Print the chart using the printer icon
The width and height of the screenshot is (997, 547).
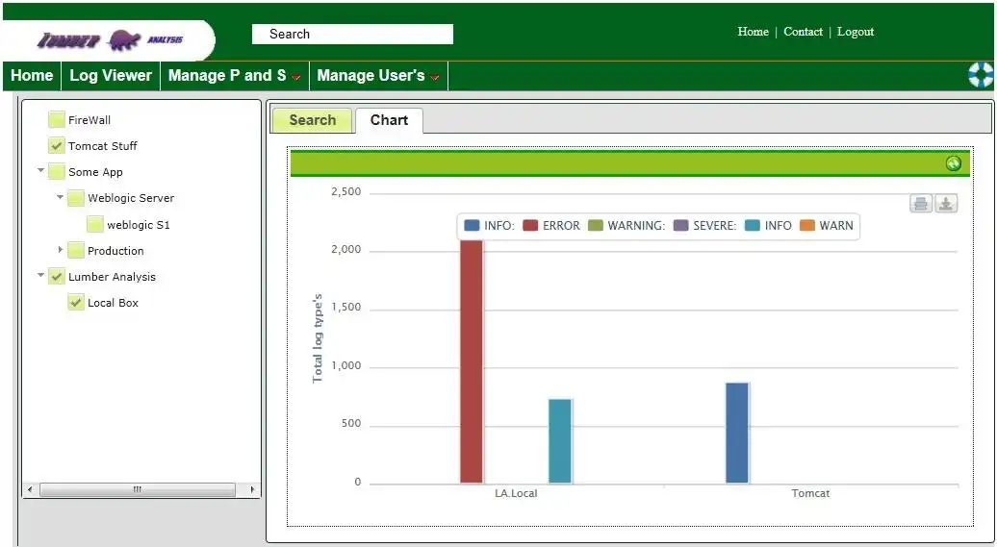tap(921, 203)
